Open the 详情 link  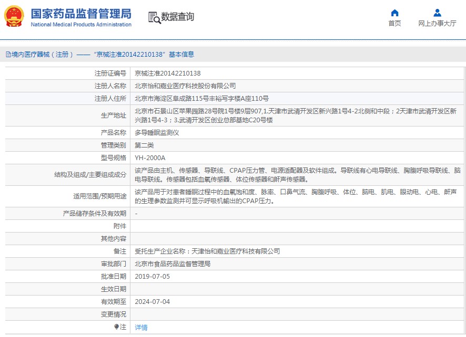pos(141,327)
